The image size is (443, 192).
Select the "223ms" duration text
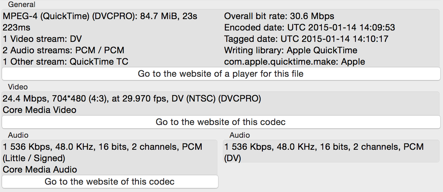(16, 27)
